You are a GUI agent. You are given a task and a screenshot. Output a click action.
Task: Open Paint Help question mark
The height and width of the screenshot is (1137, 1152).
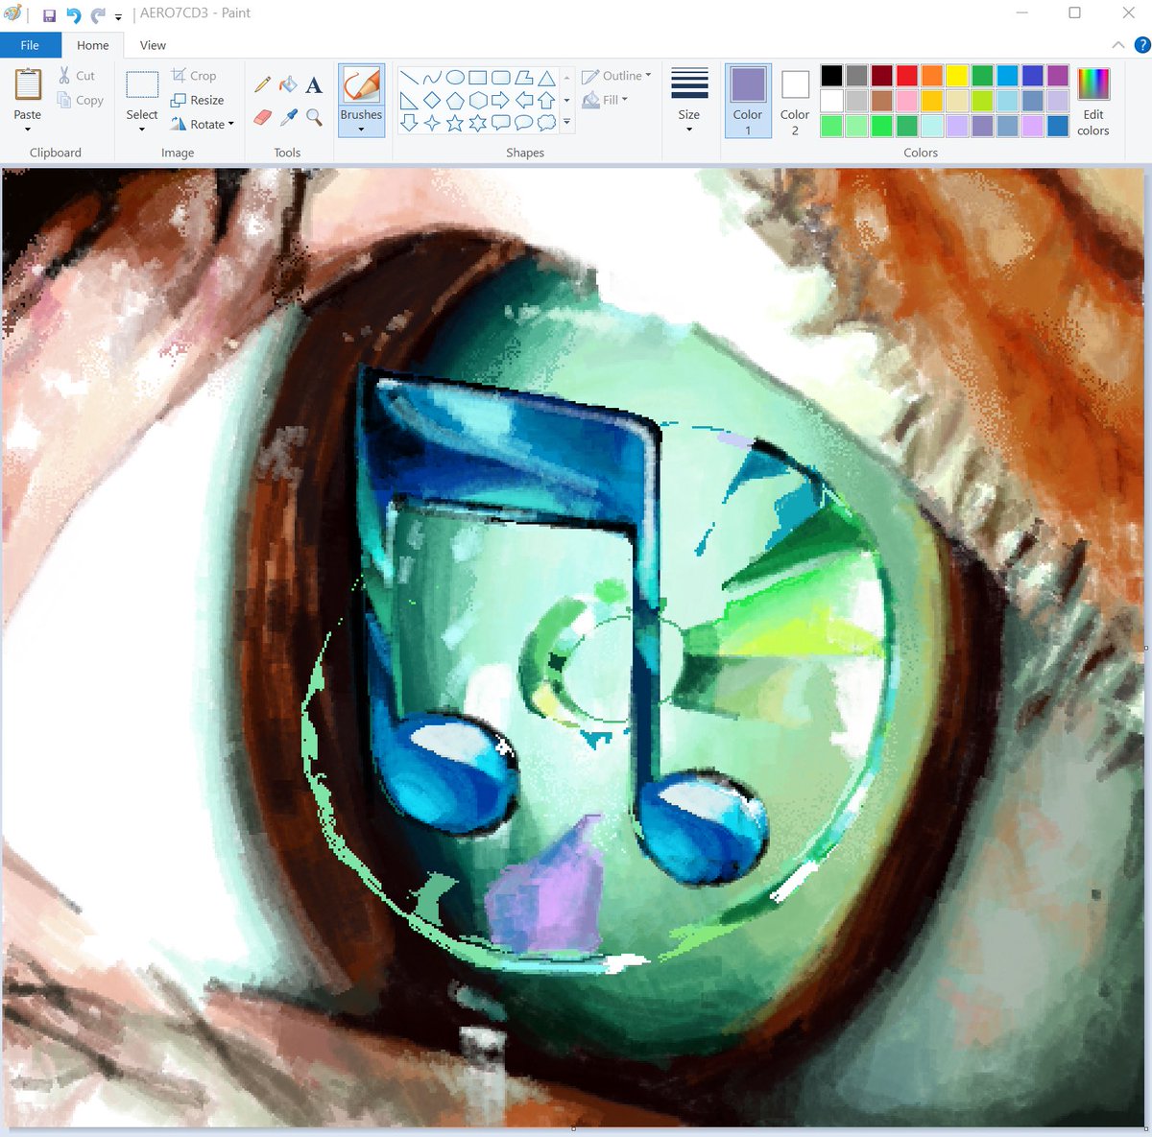[x=1141, y=45]
